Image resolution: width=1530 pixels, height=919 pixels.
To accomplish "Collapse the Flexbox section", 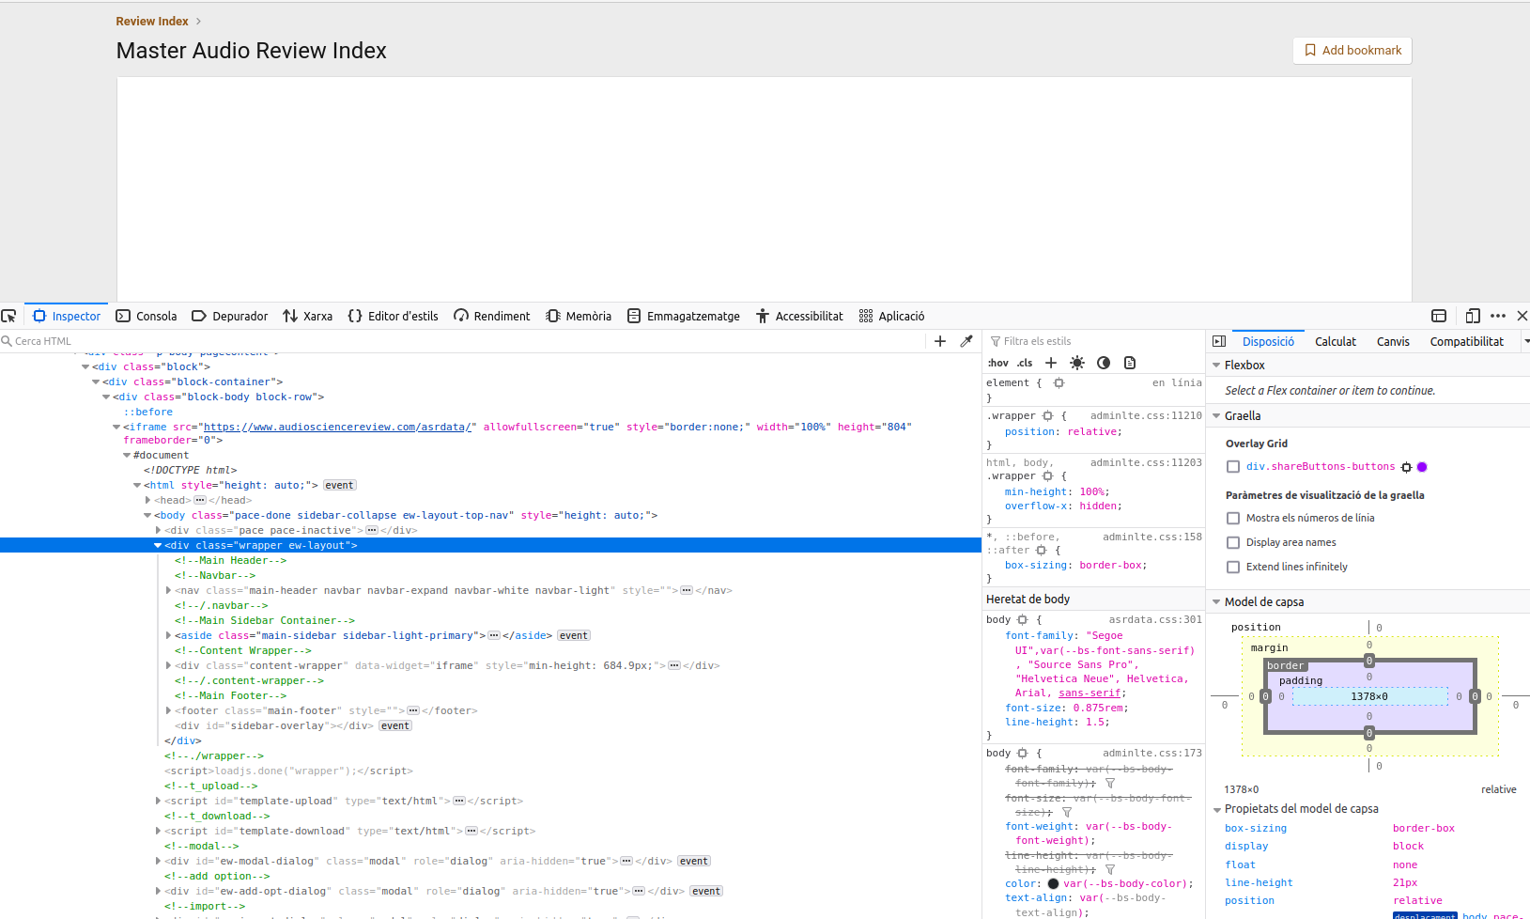I will [1216, 366].
